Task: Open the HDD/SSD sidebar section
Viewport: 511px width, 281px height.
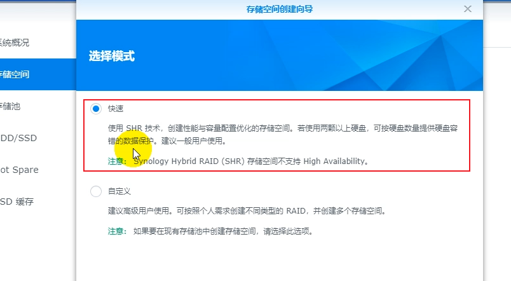Action: [18, 138]
